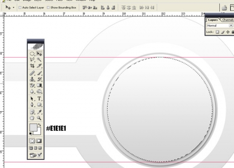The width and height of the screenshot is (234, 168).
Task: Switch to the Layers tab
Action: click(213, 20)
